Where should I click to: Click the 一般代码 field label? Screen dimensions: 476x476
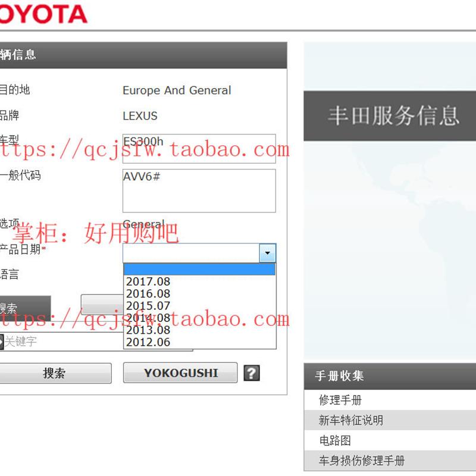click(20, 175)
